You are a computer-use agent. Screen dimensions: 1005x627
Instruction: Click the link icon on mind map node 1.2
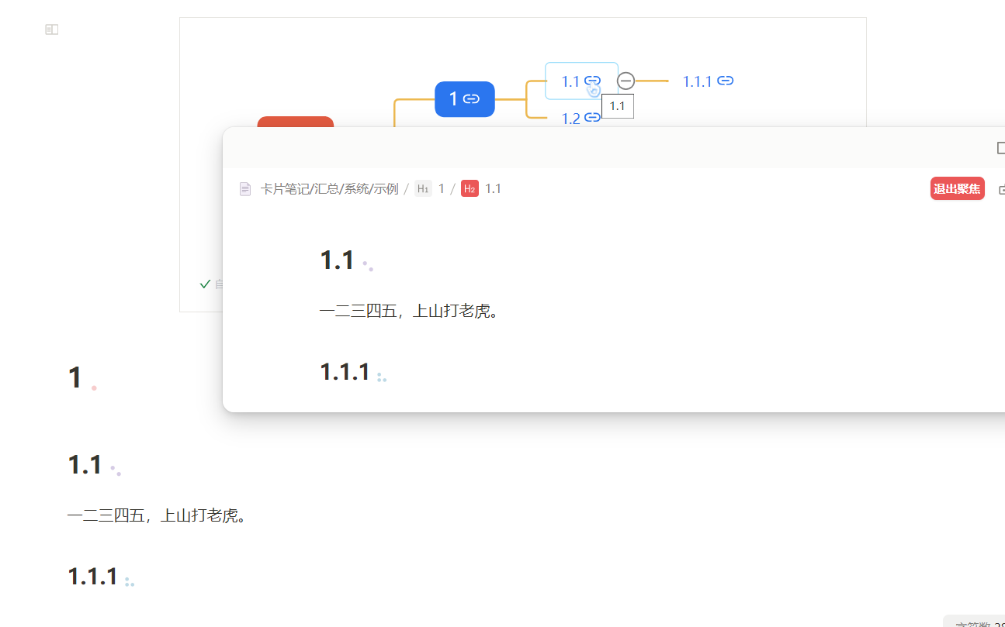[592, 118]
